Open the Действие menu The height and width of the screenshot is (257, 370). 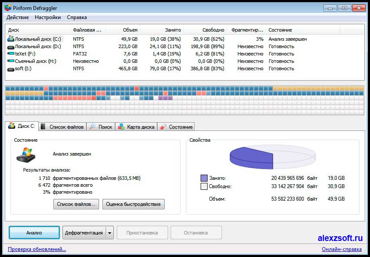click(18, 17)
